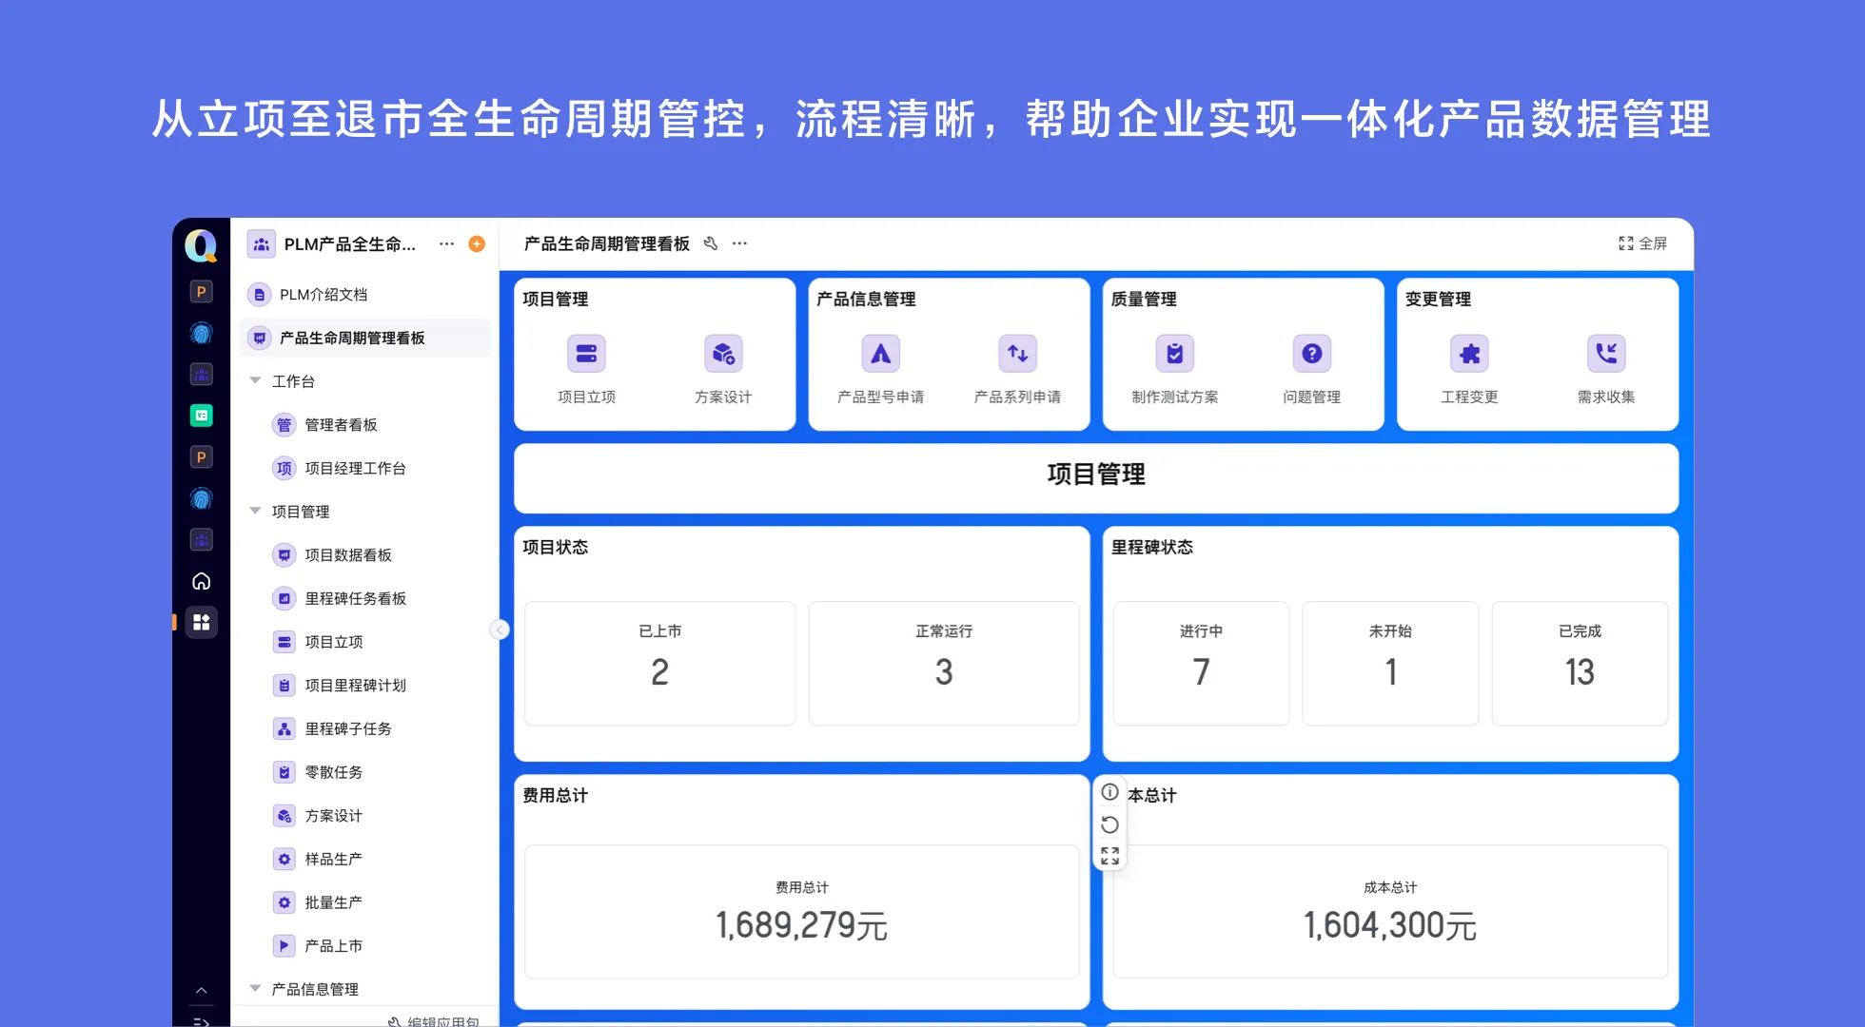Screen dimensions: 1865x1027
Task: Open the wrench settings icon beside dashboard title
Action: click(x=711, y=243)
